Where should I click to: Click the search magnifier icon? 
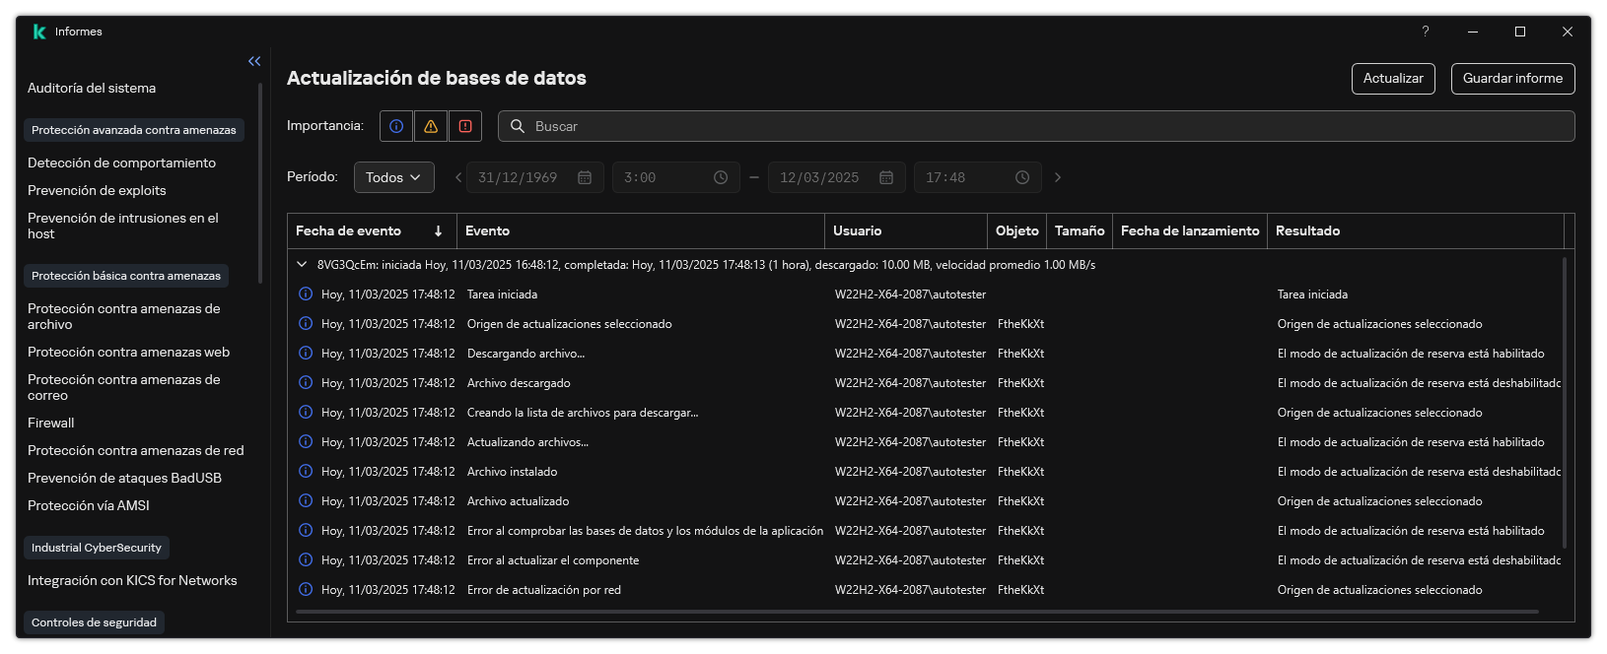(518, 126)
